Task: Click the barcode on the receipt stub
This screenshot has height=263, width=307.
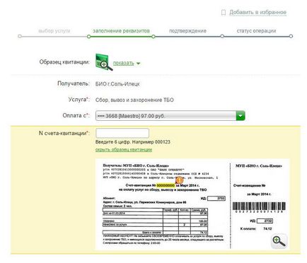Action: click(x=259, y=206)
